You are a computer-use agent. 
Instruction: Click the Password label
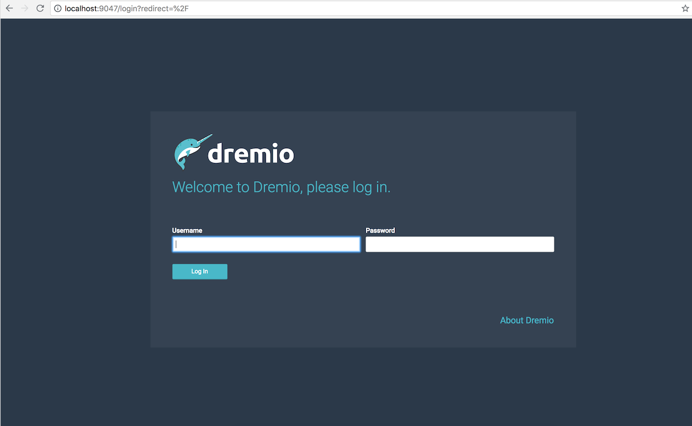[381, 231]
